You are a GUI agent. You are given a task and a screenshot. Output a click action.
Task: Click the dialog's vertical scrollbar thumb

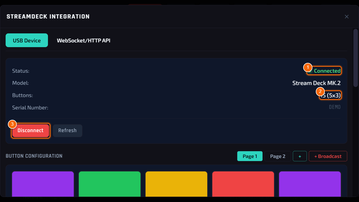coord(355,58)
